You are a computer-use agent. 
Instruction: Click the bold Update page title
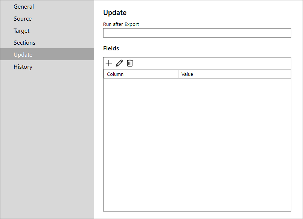click(x=115, y=13)
